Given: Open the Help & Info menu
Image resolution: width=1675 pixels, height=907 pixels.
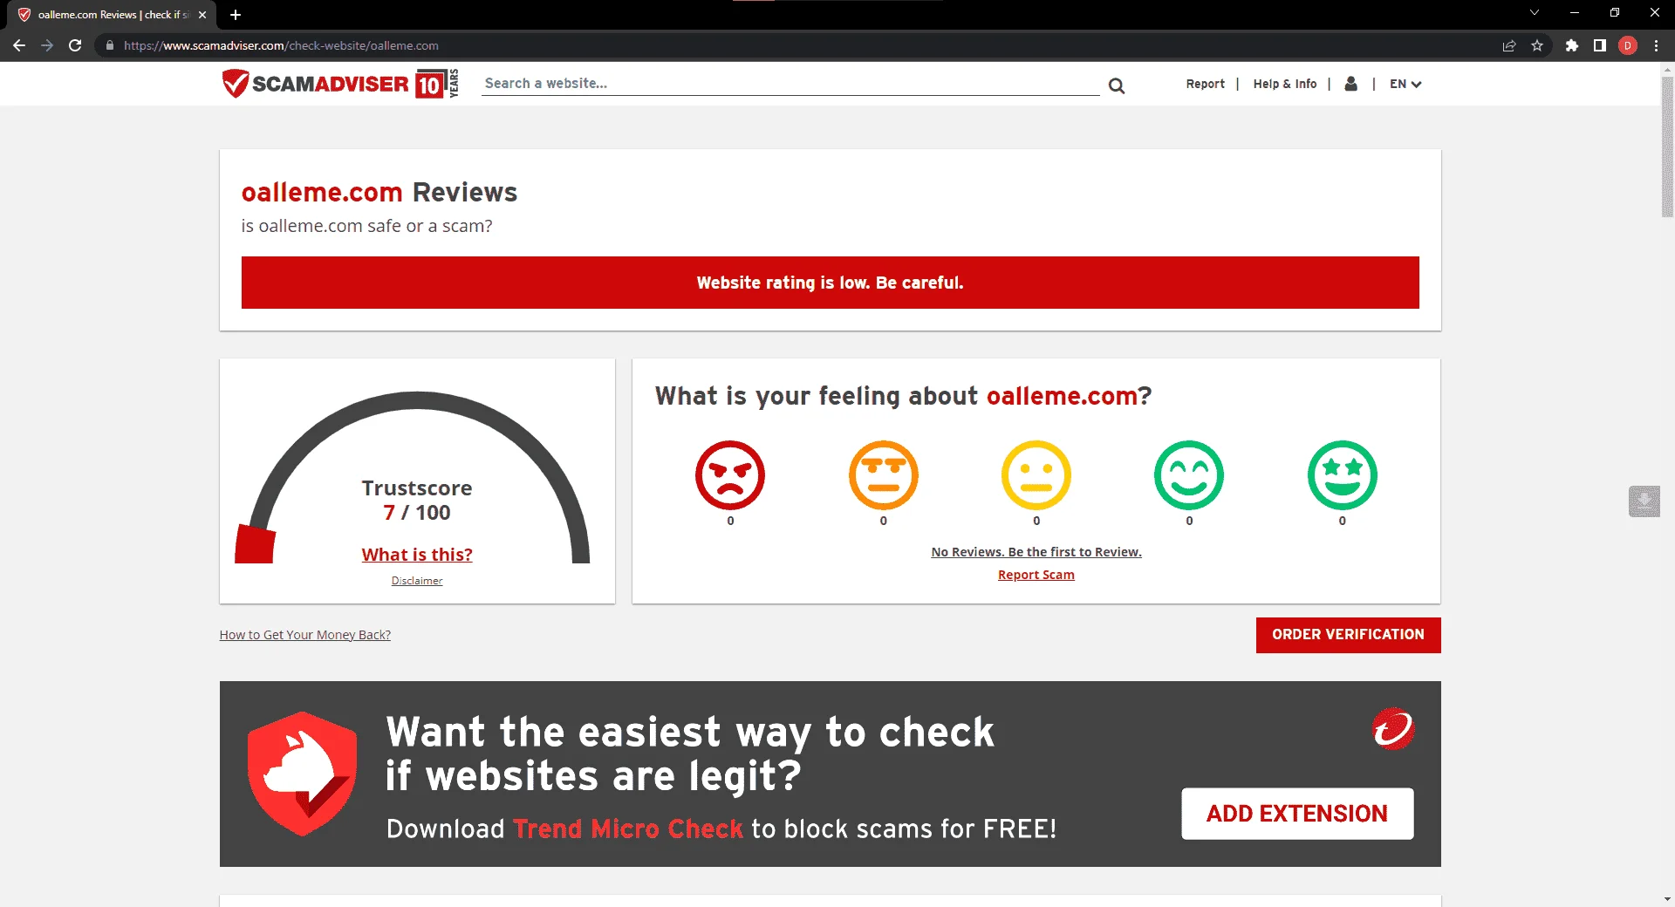Looking at the screenshot, I should [x=1285, y=84].
